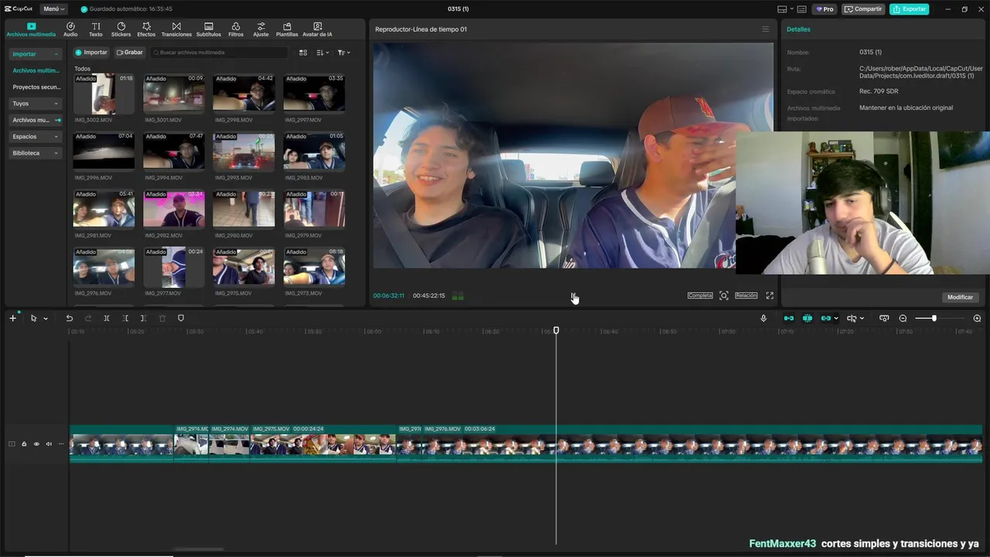
Task: Click the Importar button with plus icon
Action: tap(91, 53)
